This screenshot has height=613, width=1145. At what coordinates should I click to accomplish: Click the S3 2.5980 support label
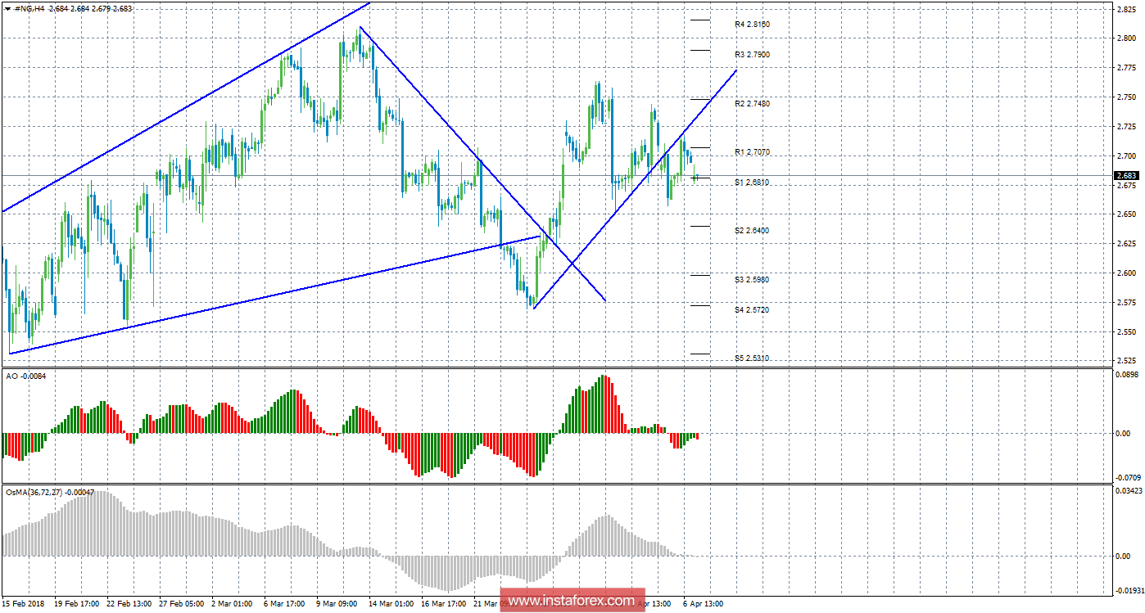pyautogui.click(x=752, y=280)
